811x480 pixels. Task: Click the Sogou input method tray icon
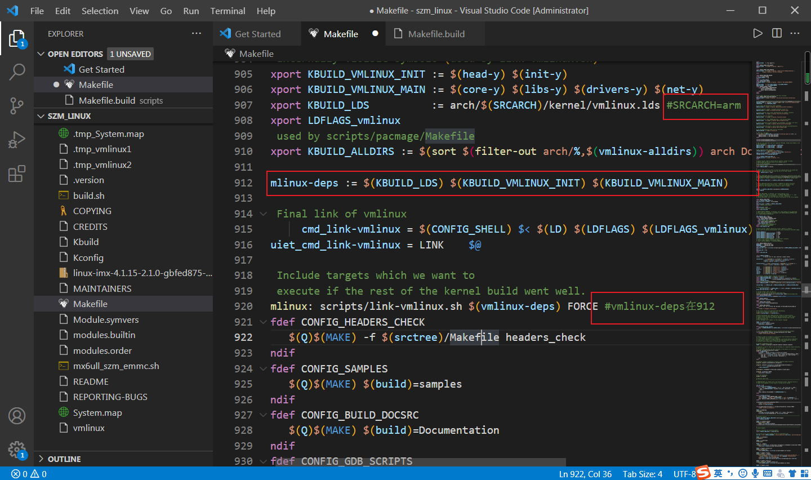[x=703, y=472]
